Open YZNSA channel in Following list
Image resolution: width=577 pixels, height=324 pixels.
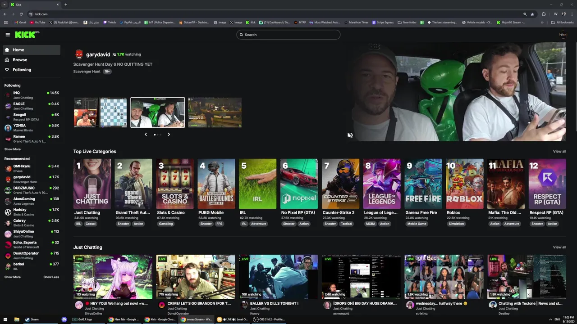click(x=31, y=127)
